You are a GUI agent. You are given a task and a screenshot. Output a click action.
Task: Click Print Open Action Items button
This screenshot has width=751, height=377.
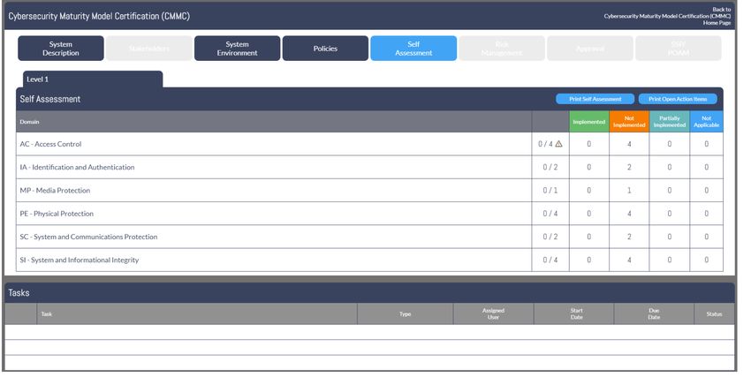pos(678,99)
